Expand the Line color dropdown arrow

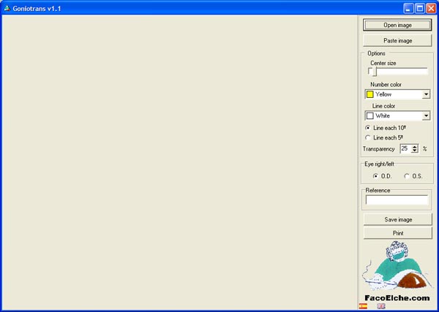click(426, 115)
